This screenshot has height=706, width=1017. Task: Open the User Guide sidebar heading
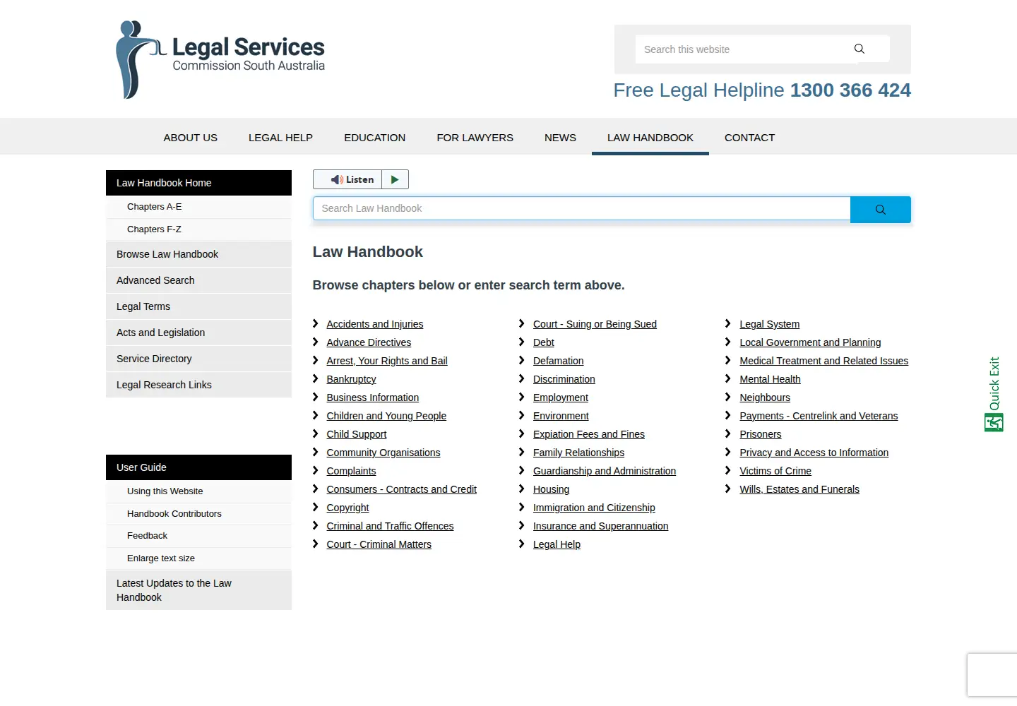point(198,467)
